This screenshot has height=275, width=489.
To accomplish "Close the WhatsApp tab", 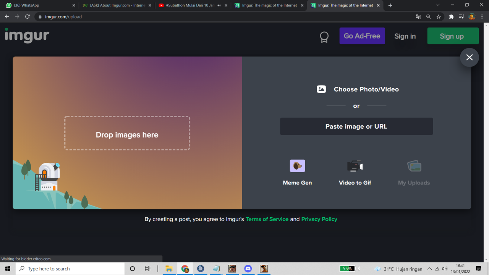I will pyautogui.click(x=74, y=5).
